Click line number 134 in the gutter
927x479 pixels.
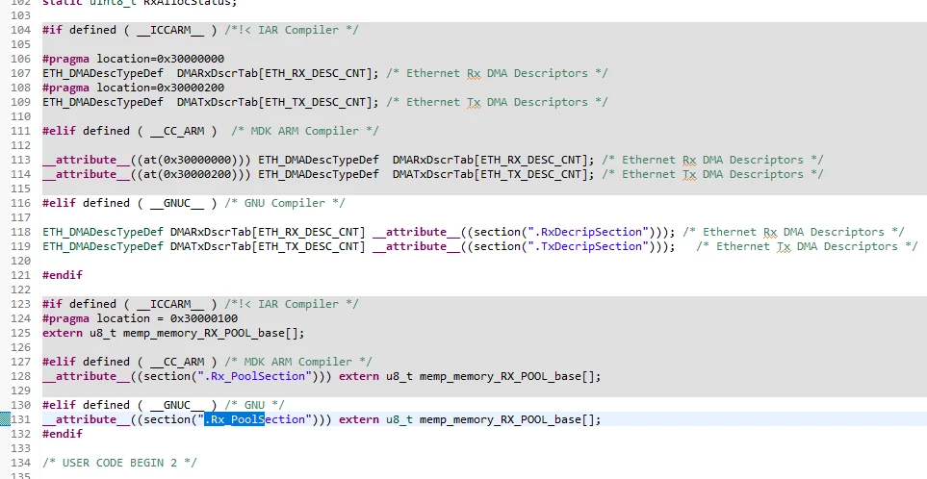pyautogui.click(x=20, y=463)
